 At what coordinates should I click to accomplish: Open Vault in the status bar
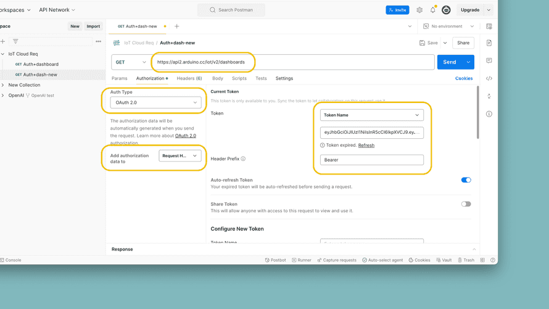pos(444,260)
